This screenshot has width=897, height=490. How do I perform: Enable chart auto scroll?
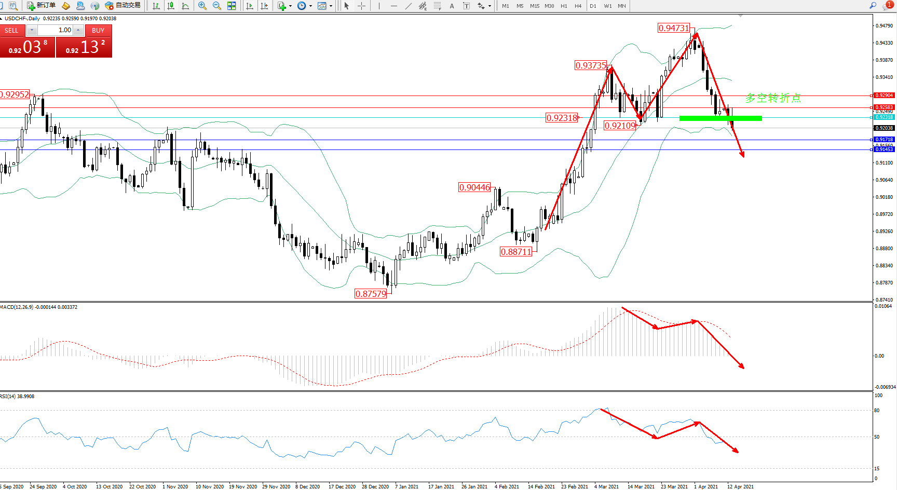pos(250,6)
